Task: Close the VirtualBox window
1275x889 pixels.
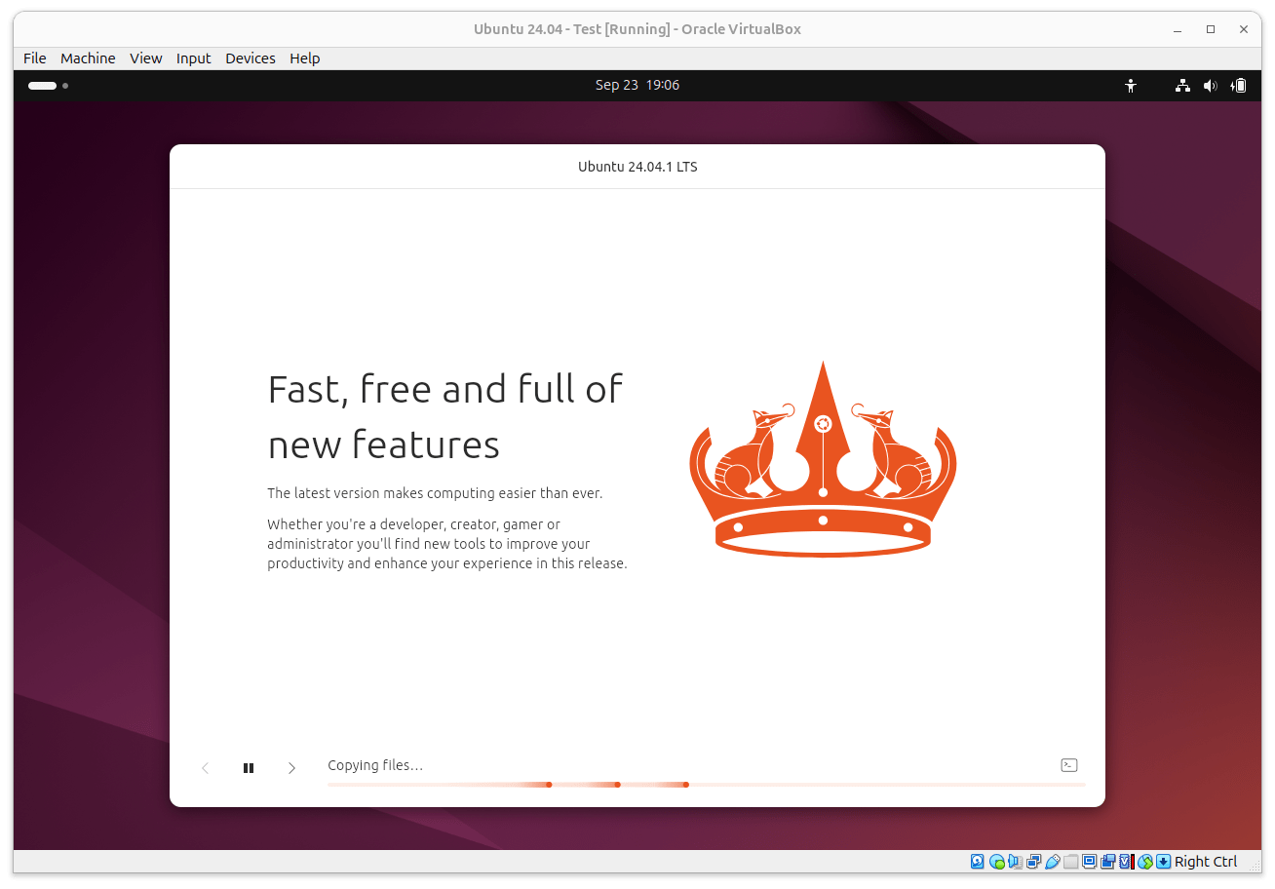Action: [x=1244, y=29]
